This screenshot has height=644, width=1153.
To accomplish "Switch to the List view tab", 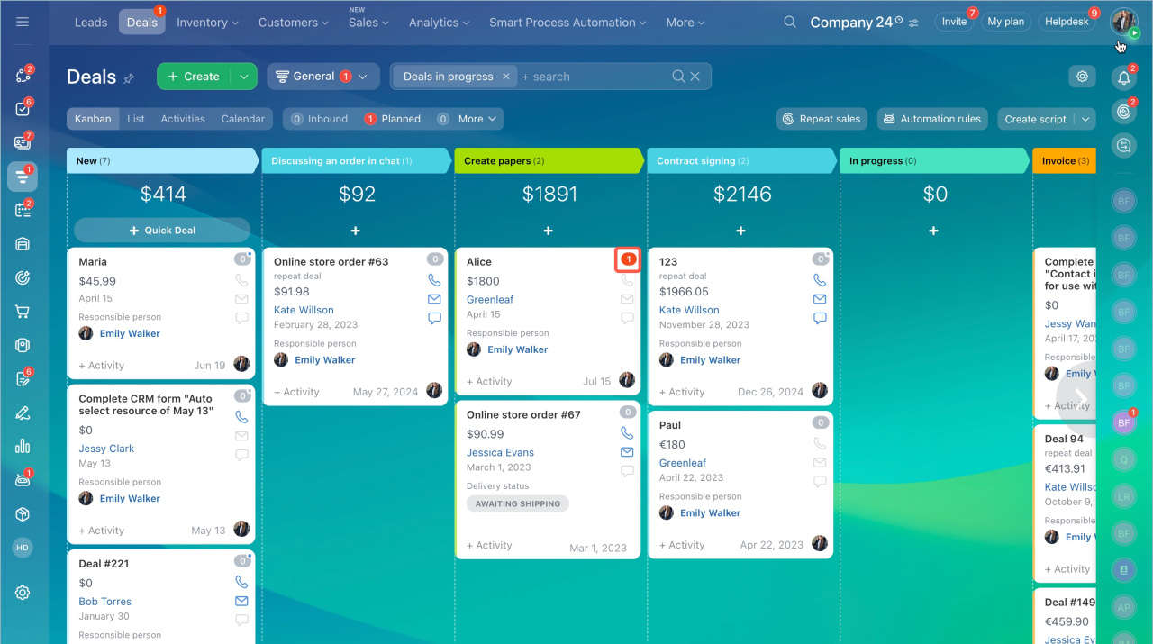I will point(136,119).
